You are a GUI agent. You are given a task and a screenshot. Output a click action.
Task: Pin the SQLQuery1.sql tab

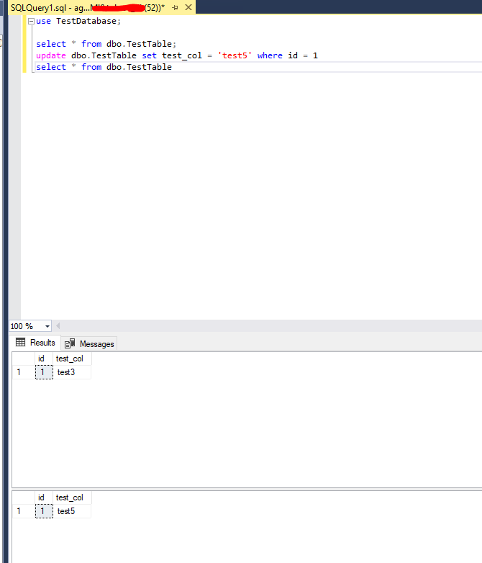[175, 7]
